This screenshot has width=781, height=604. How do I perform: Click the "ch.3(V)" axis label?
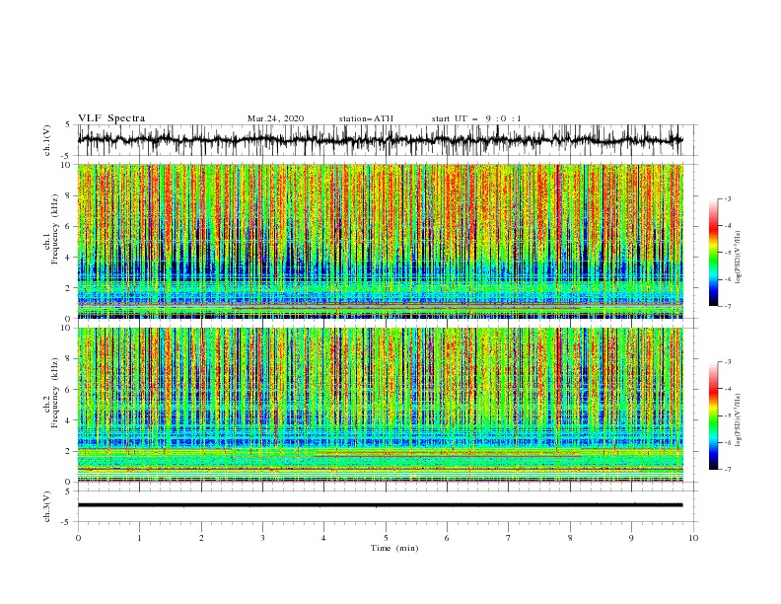(x=47, y=506)
